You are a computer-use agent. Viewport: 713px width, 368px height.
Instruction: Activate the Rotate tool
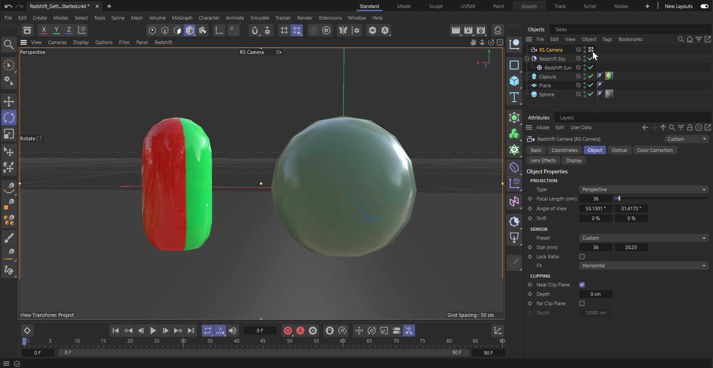[x=8, y=118]
